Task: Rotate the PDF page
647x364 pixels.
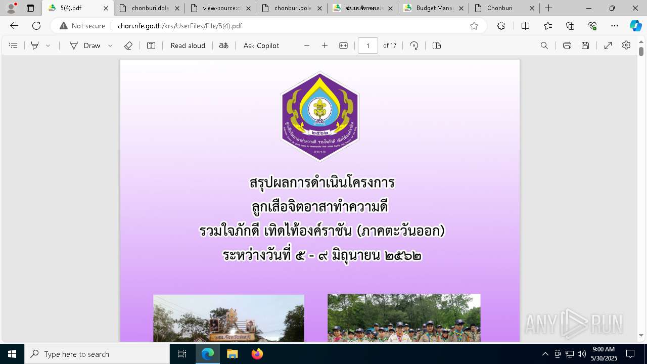Action: coord(414,45)
